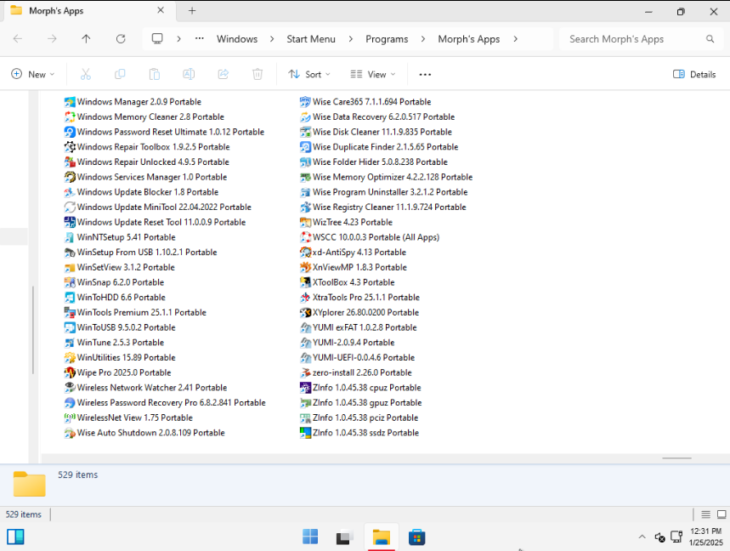The width and height of the screenshot is (730, 551).
Task: Open the New item dropdown
Action: tap(32, 75)
